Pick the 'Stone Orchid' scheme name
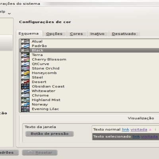 (x=46, y=68)
